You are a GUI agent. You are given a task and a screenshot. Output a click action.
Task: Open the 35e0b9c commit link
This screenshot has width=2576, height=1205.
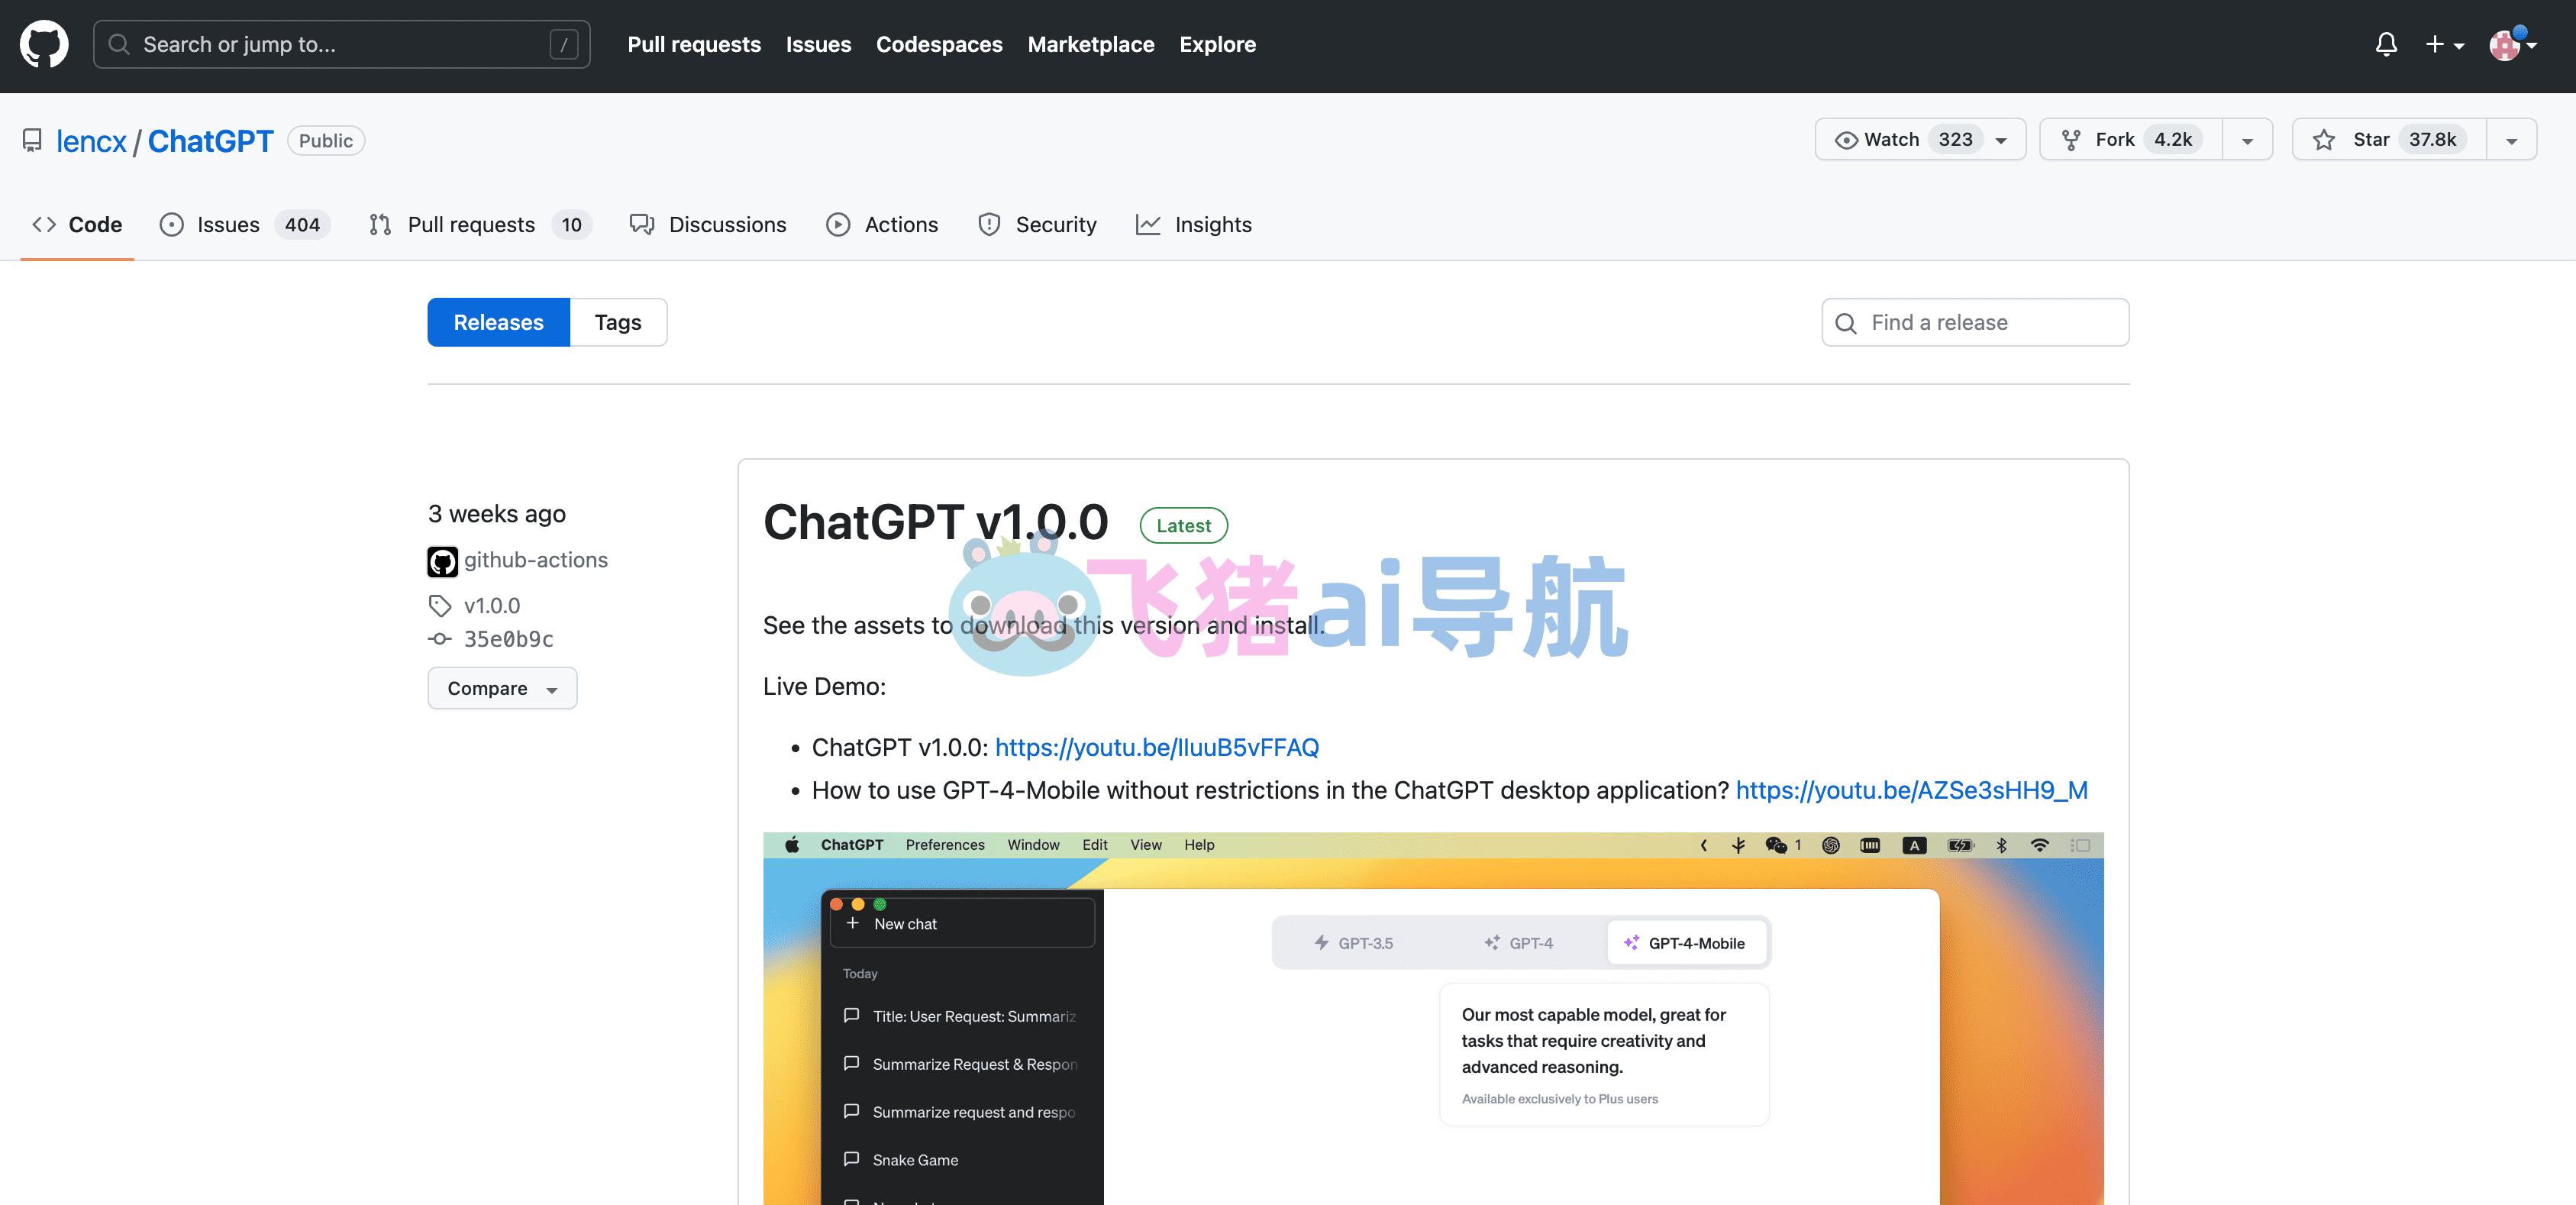click(508, 640)
